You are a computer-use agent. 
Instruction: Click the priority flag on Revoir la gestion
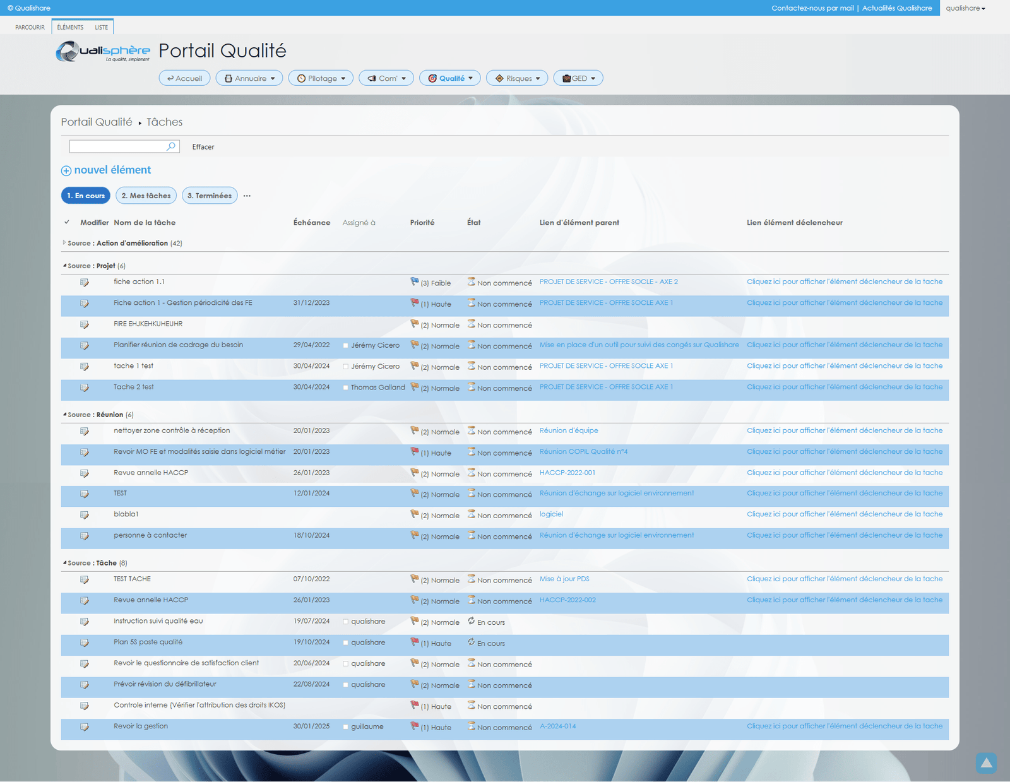[x=415, y=726]
